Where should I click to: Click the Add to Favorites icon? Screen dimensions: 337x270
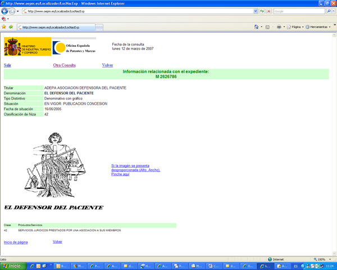point(11,27)
